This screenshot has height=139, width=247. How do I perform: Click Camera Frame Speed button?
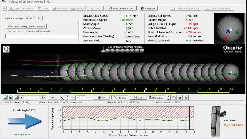coord(219,8)
